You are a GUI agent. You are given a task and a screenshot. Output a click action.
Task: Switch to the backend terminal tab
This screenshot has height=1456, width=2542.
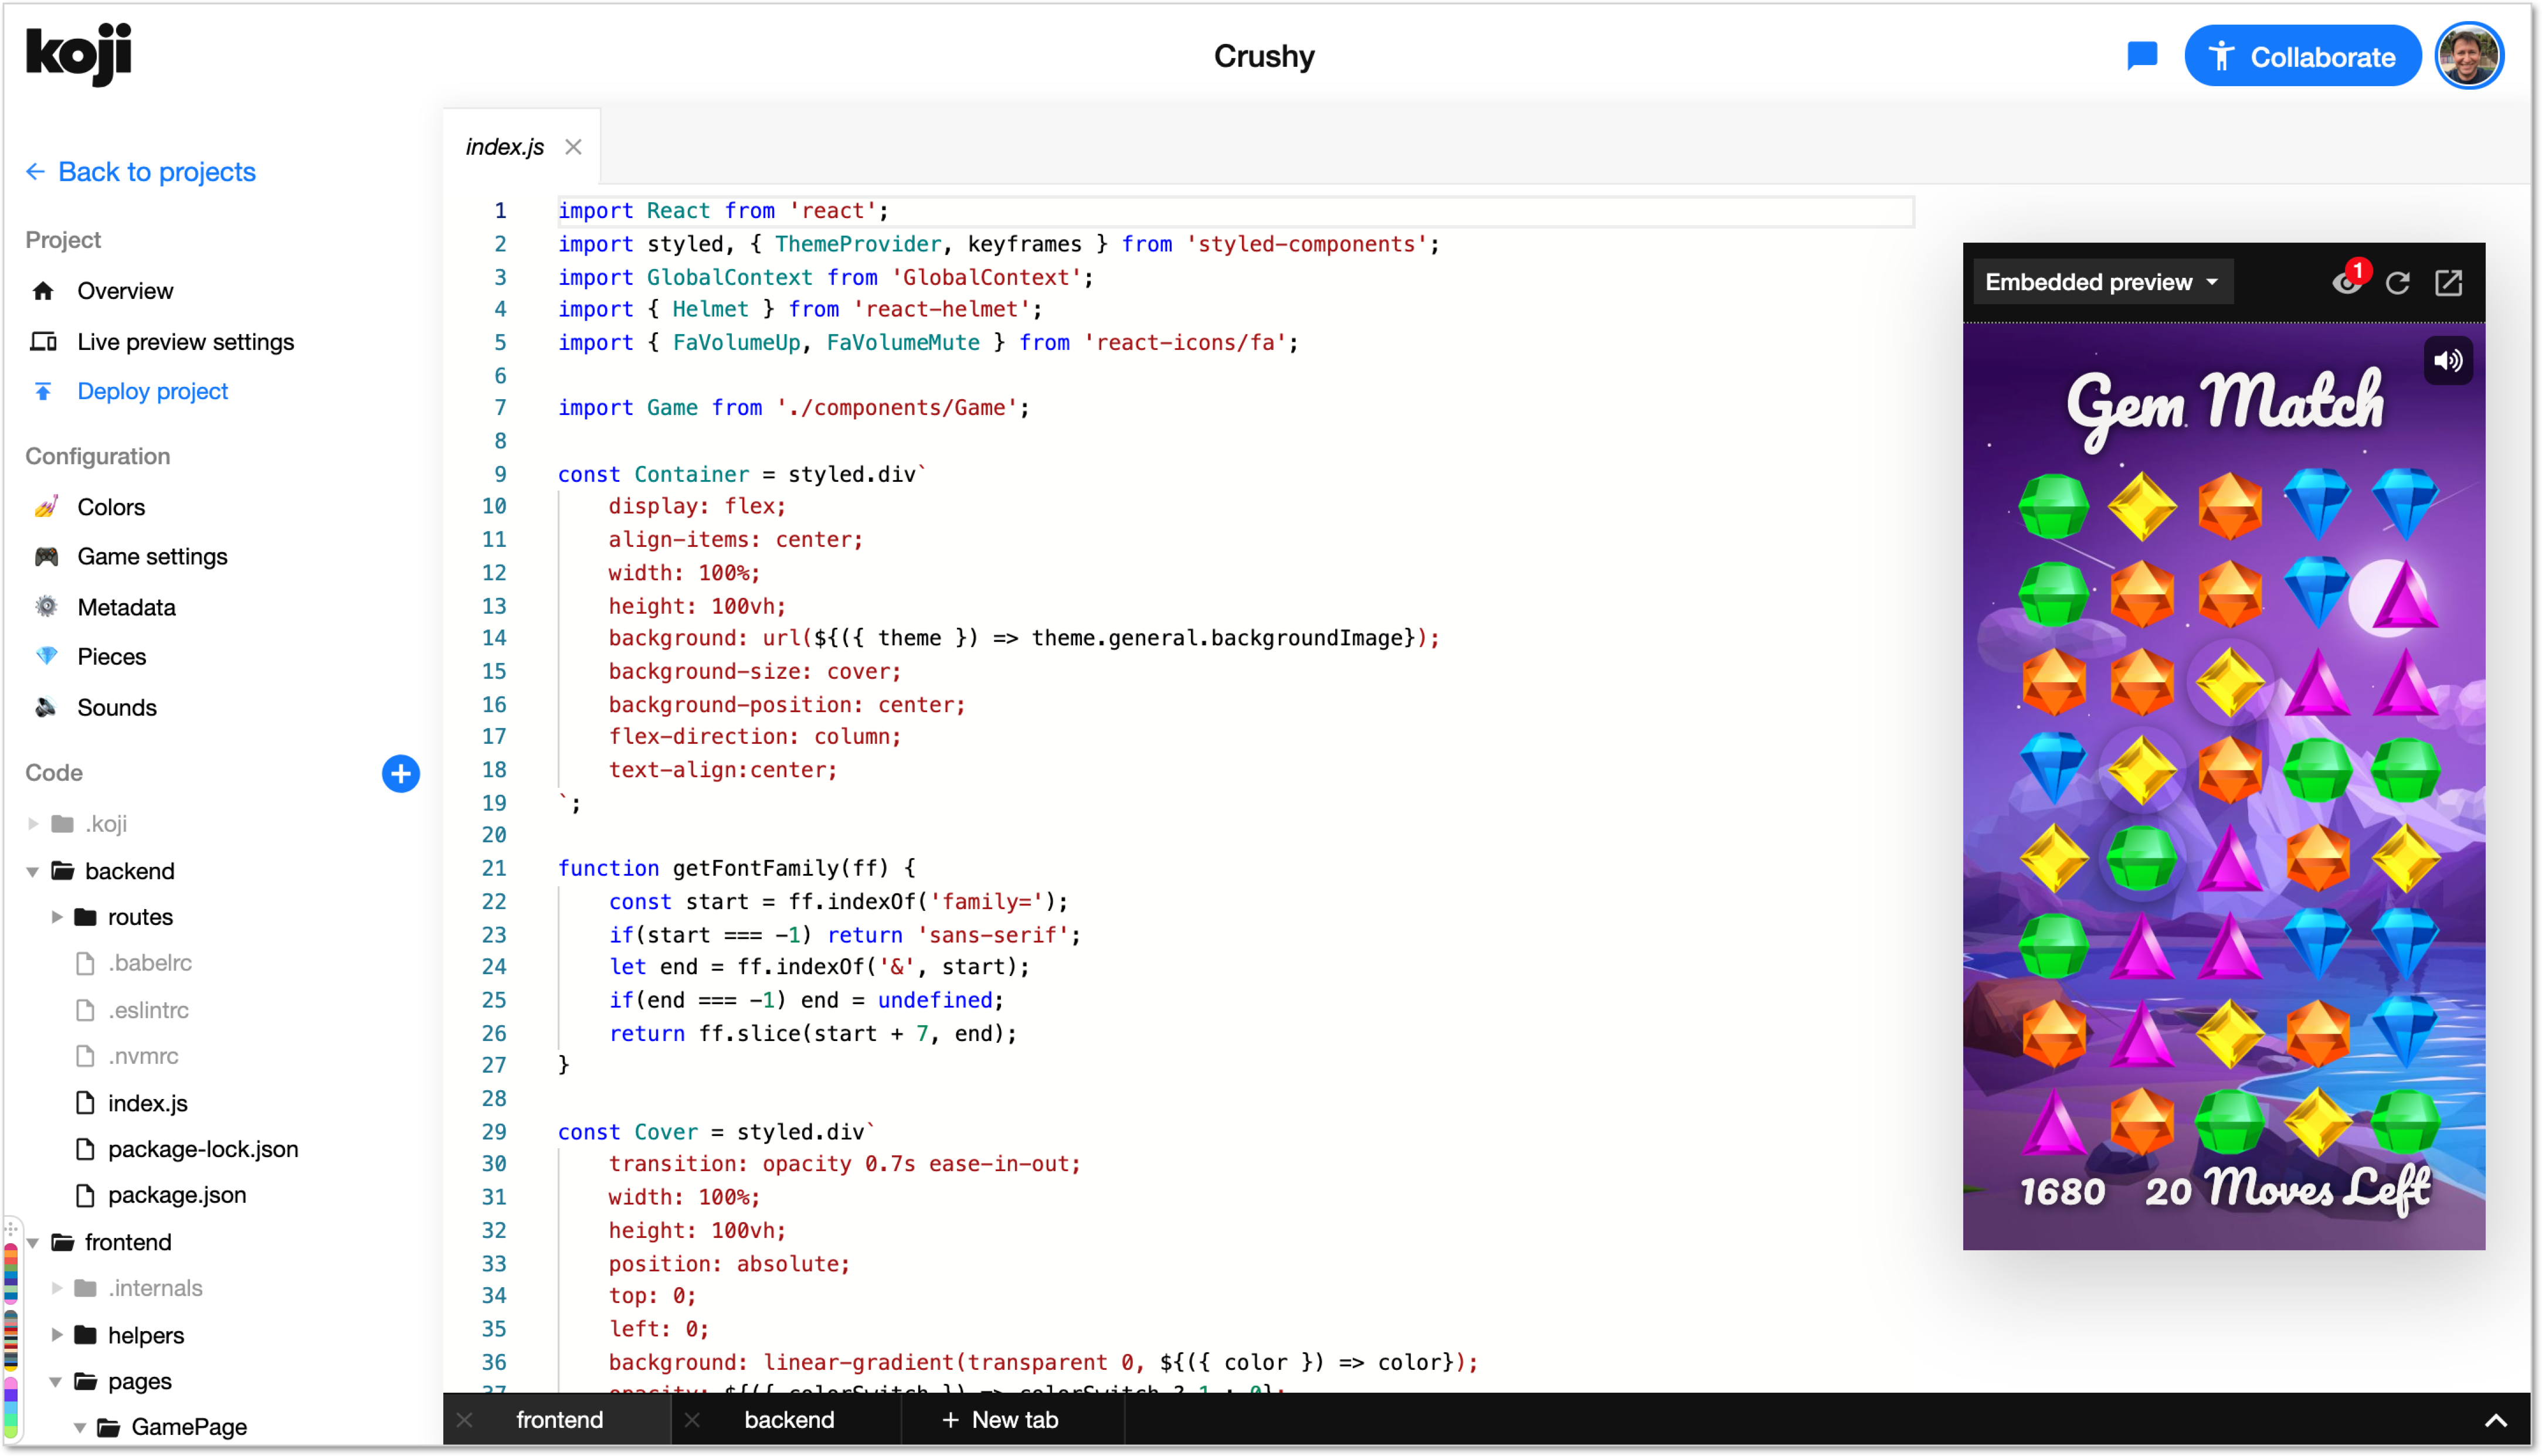[788, 1420]
